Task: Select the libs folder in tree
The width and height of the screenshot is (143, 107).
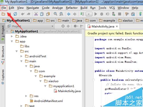Action: point(25,46)
